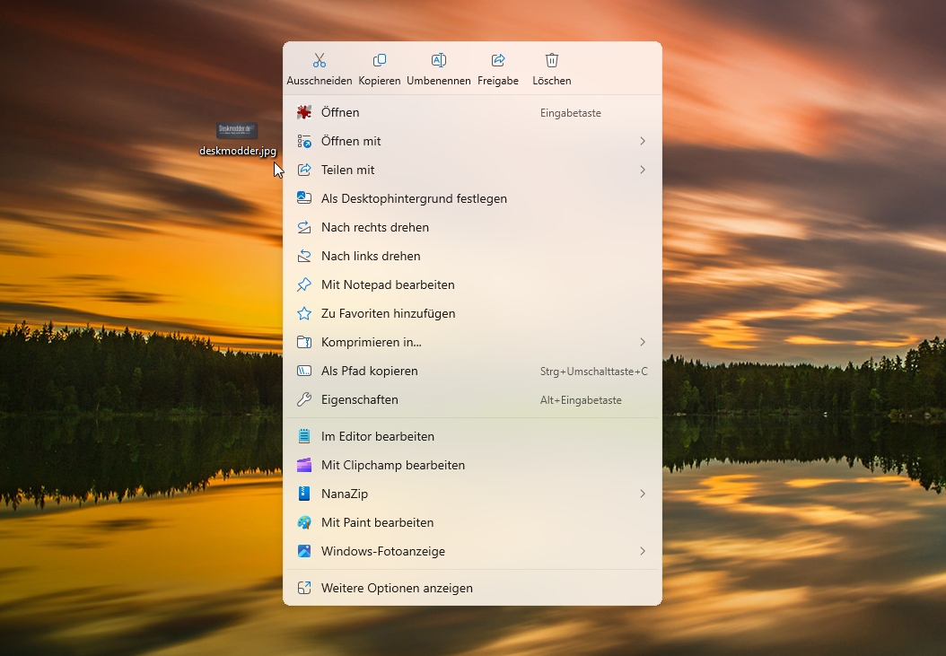Click the Nach links drehen rotate icon
The image size is (946, 656).
[304, 256]
